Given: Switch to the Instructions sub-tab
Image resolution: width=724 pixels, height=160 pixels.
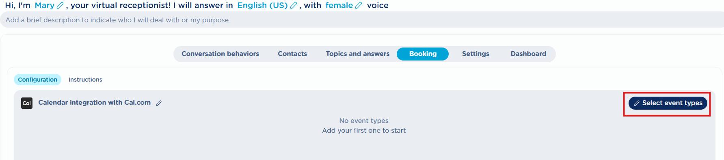Looking at the screenshot, I should tap(85, 80).
